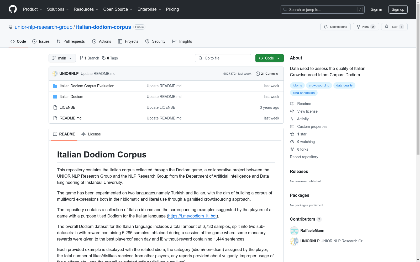The image size is (420, 262).
Task: Click the Notifications bell button
Action: (x=335, y=27)
